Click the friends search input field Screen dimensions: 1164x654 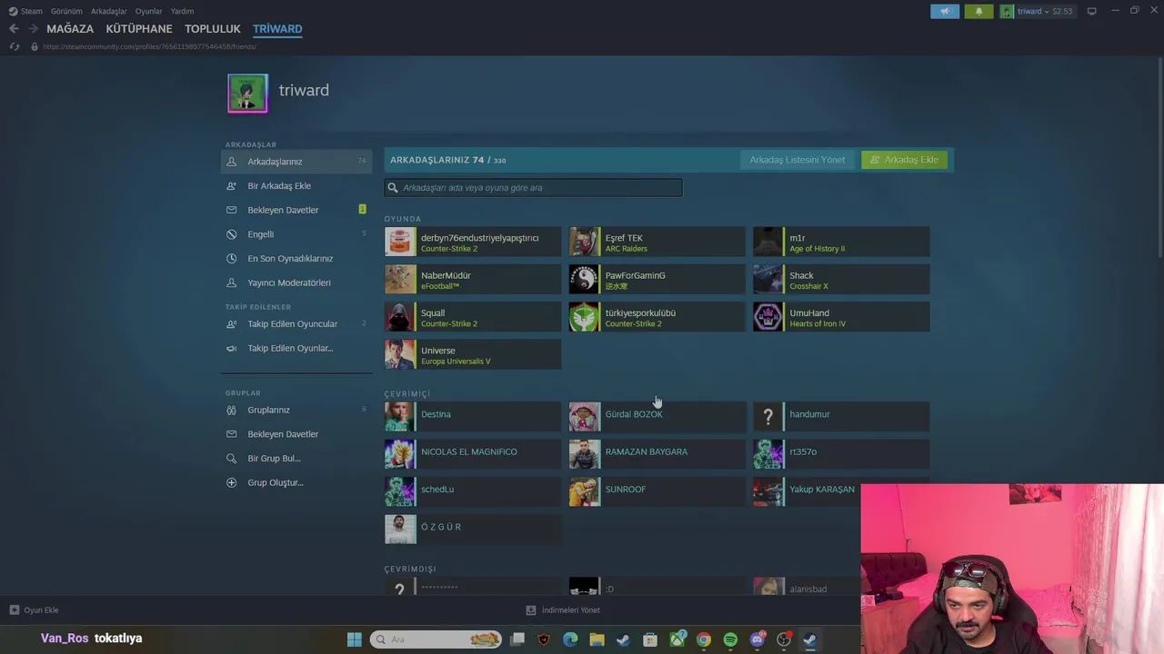coord(533,187)
